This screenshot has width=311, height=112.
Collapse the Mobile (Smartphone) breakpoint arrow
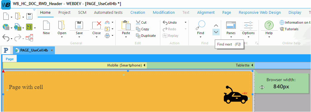144,65
